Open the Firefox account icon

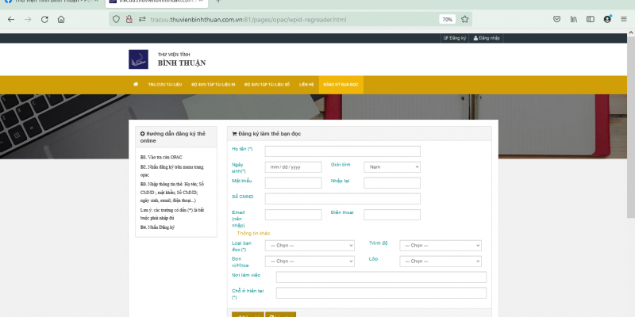607,19
